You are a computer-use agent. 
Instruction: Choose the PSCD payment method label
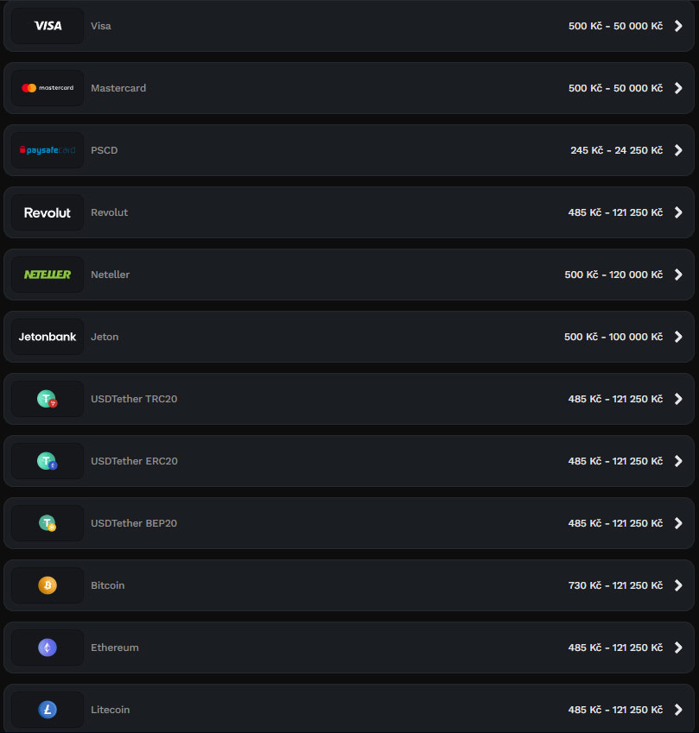104,150
